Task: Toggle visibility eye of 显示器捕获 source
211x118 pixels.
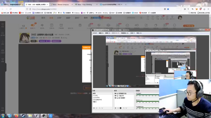Action: tap(116, 98)
